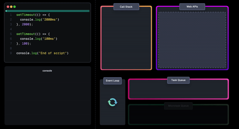Image resolution: width=239 pixels, height=129 pixels.
Task: Click the setTimeout call on line 5
Action: click(x=26, y=34)
